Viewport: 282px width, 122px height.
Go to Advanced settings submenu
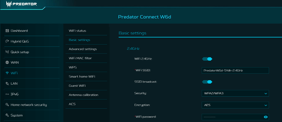click(83, 49)
